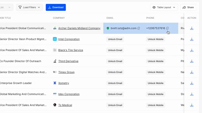
Task: Click the Third Derivative logo icon
Action: (x=55, y=61)
